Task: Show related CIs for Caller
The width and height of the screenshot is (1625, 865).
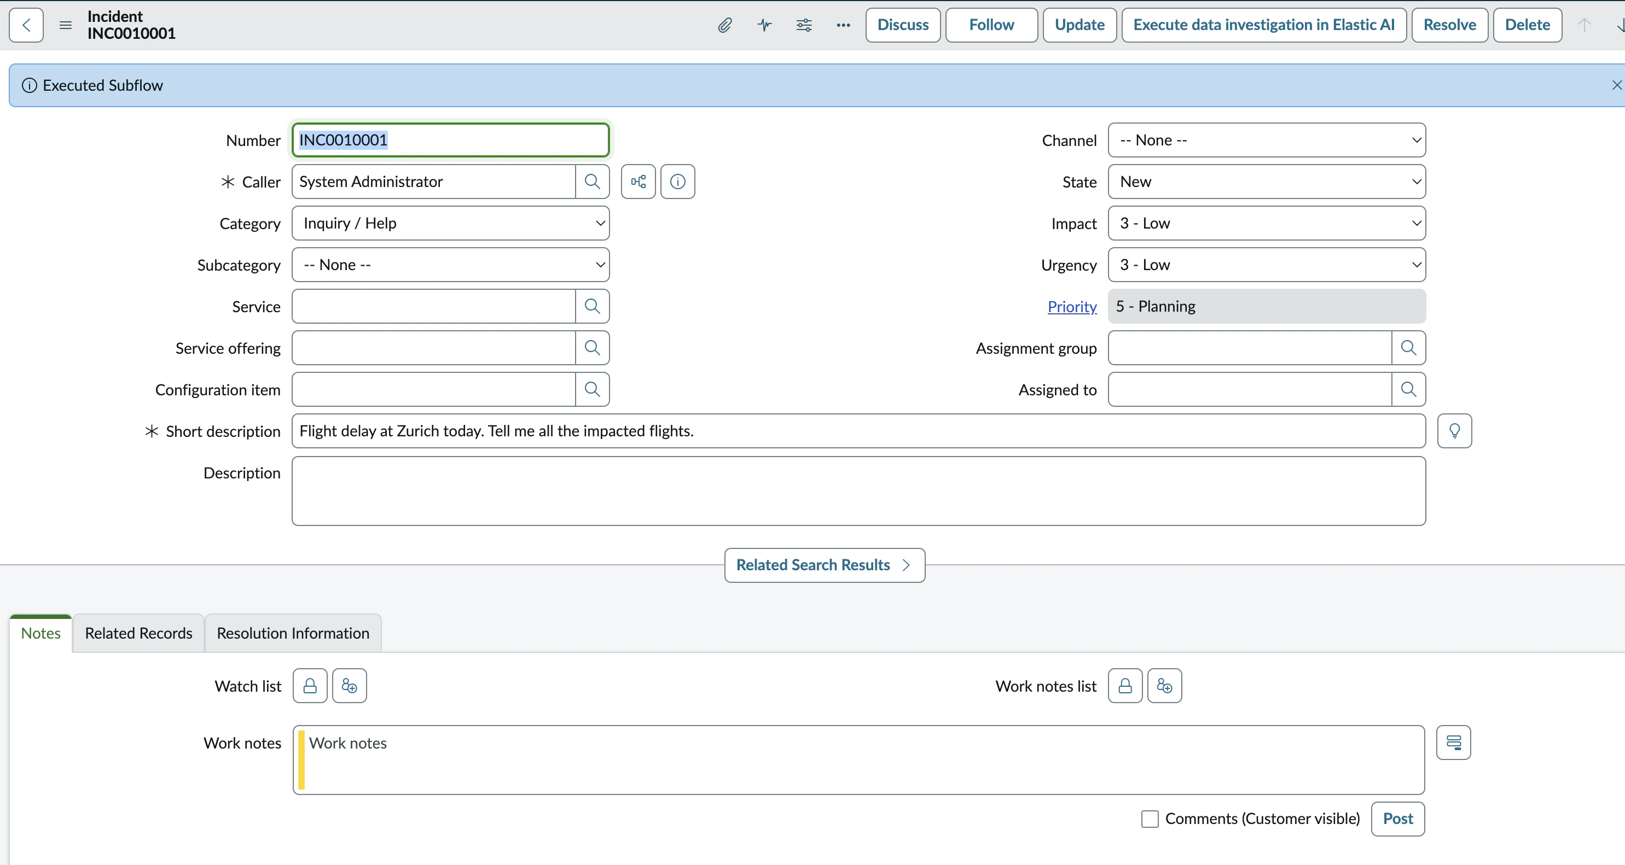Action: (638, 182)
